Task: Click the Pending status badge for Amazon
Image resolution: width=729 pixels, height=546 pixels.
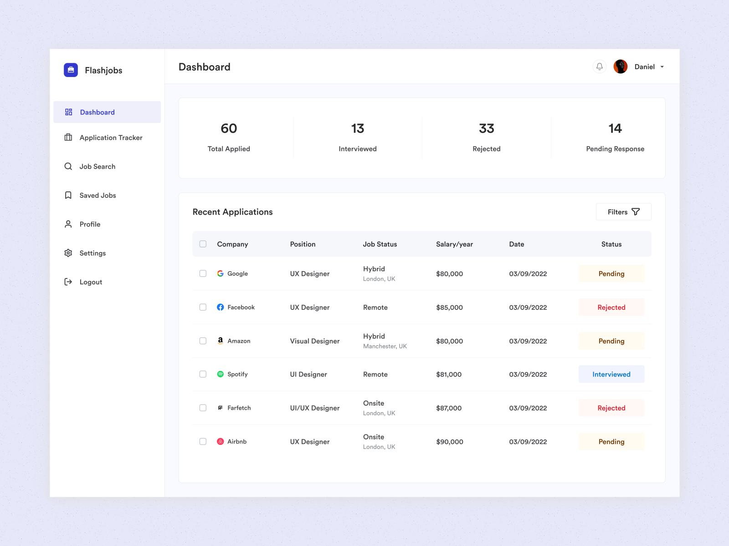Action: [x=611, y=341]
